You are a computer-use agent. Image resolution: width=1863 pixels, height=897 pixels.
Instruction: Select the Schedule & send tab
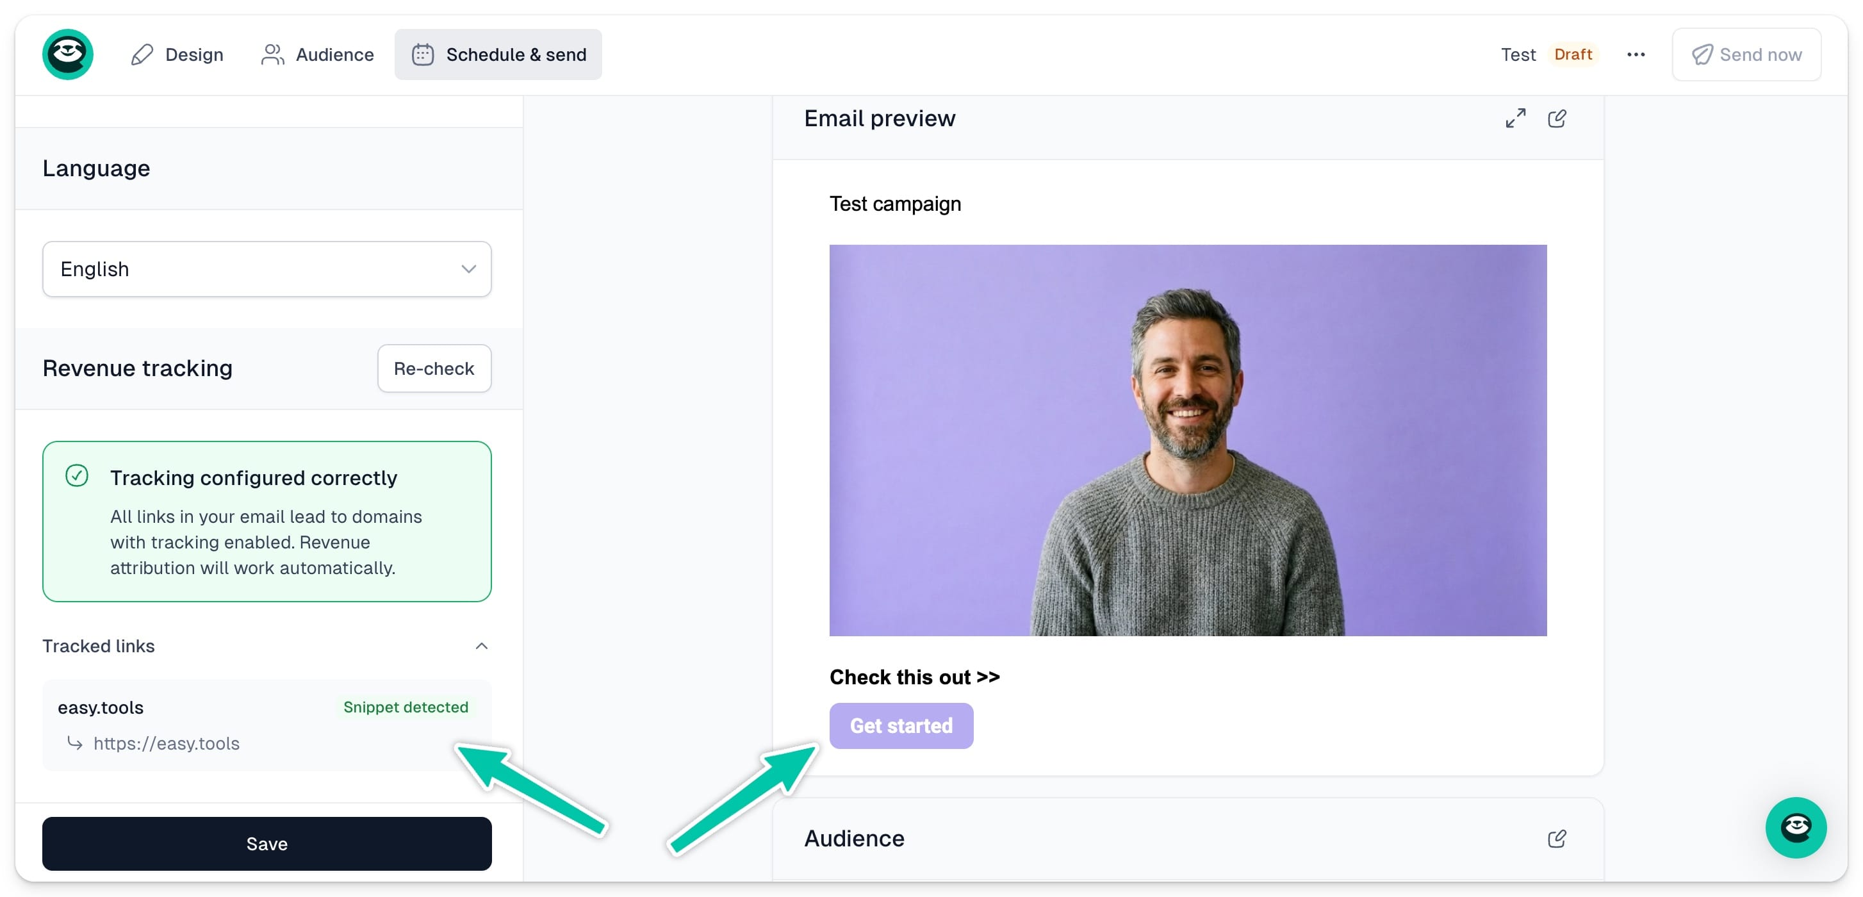point(498,54)
